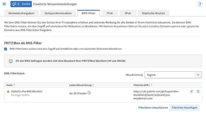Open the help question mark icon

200,4
